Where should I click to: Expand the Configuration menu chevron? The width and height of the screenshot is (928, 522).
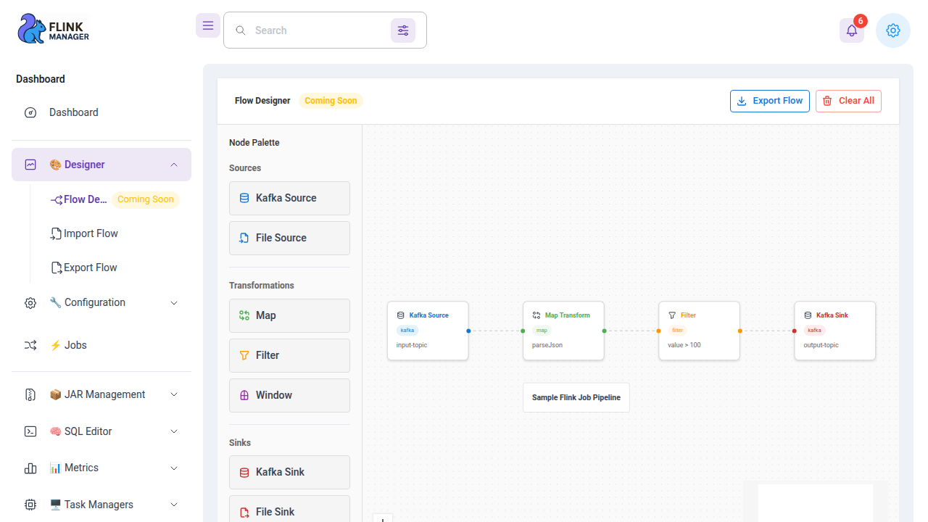pos(174,302)
